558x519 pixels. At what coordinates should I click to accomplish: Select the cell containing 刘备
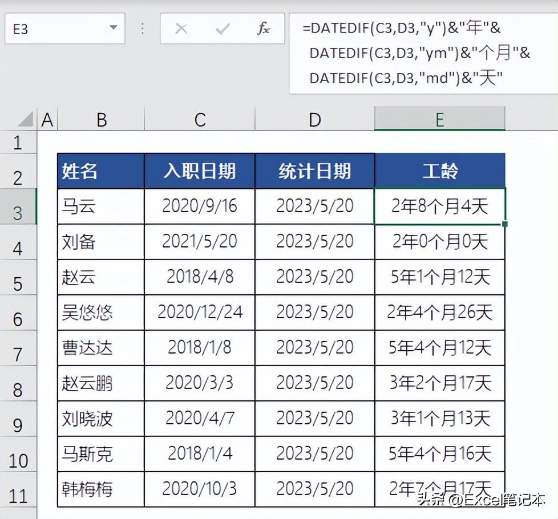(x=101, y=242)
